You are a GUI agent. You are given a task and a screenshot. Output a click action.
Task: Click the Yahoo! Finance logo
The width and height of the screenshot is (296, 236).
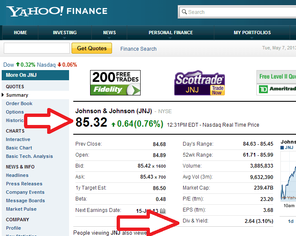click(57, 11)
